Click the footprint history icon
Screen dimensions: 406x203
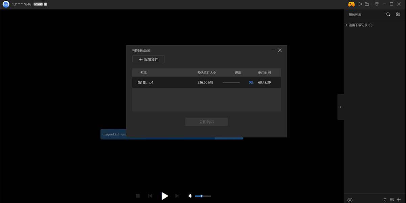385,199
